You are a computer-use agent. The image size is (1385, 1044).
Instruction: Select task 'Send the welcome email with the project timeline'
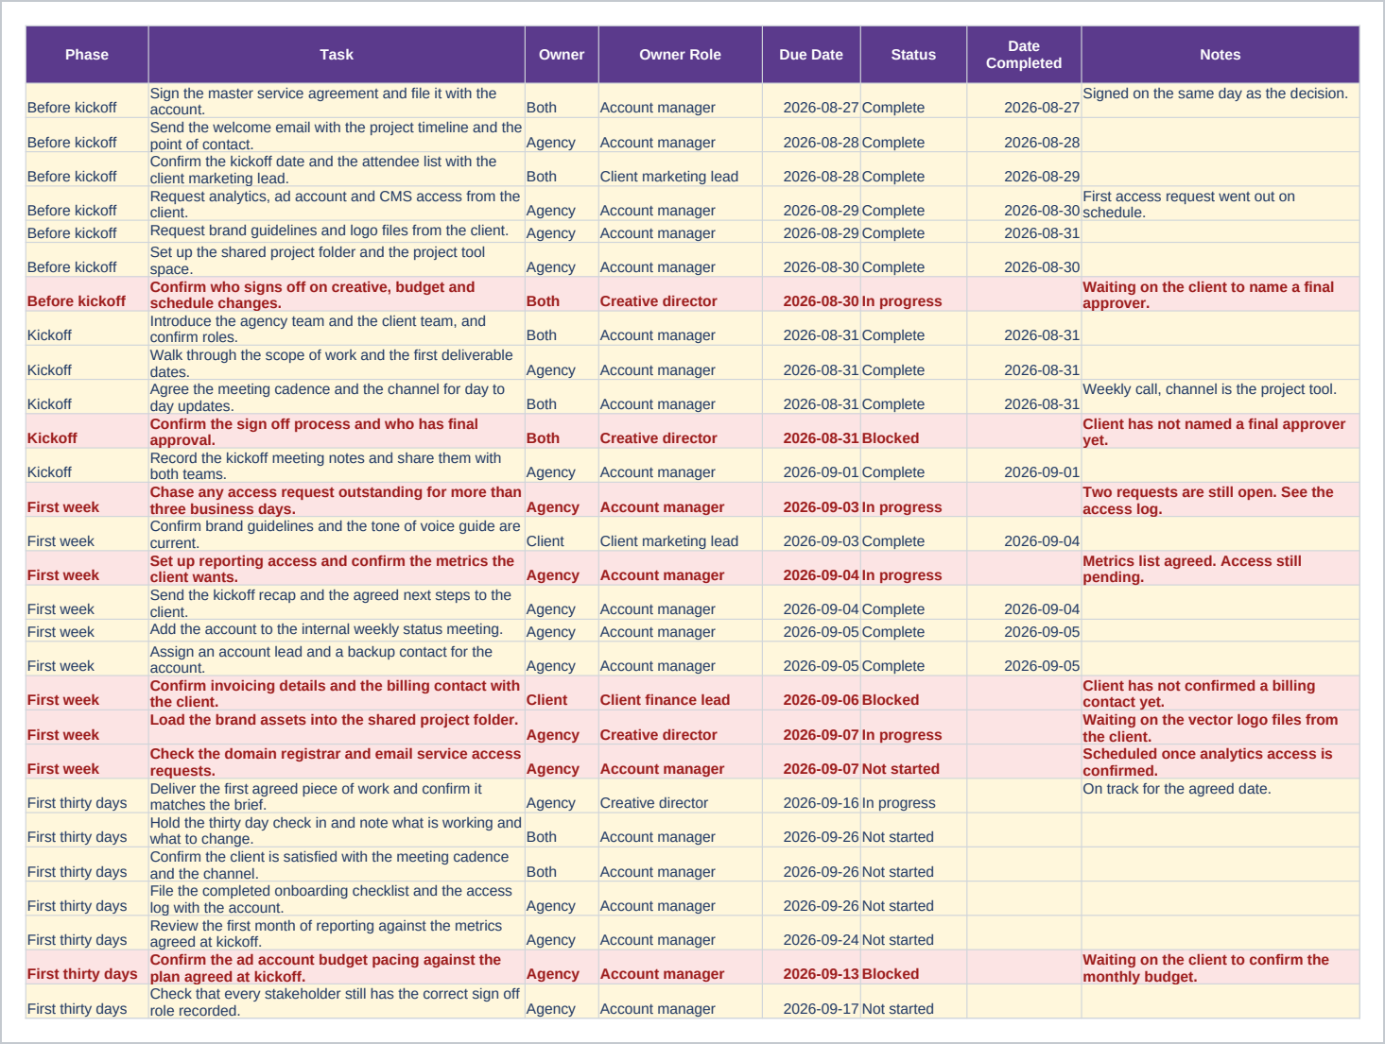tap(336, 135)
